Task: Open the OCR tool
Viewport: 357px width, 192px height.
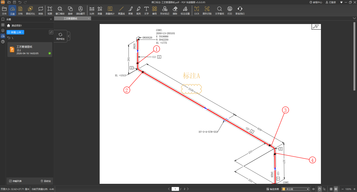Action: pos(197,10)
